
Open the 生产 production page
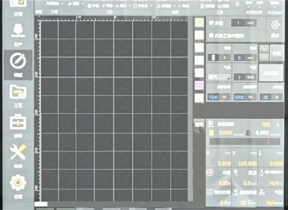pyautogui.click(x=18, y=34)
